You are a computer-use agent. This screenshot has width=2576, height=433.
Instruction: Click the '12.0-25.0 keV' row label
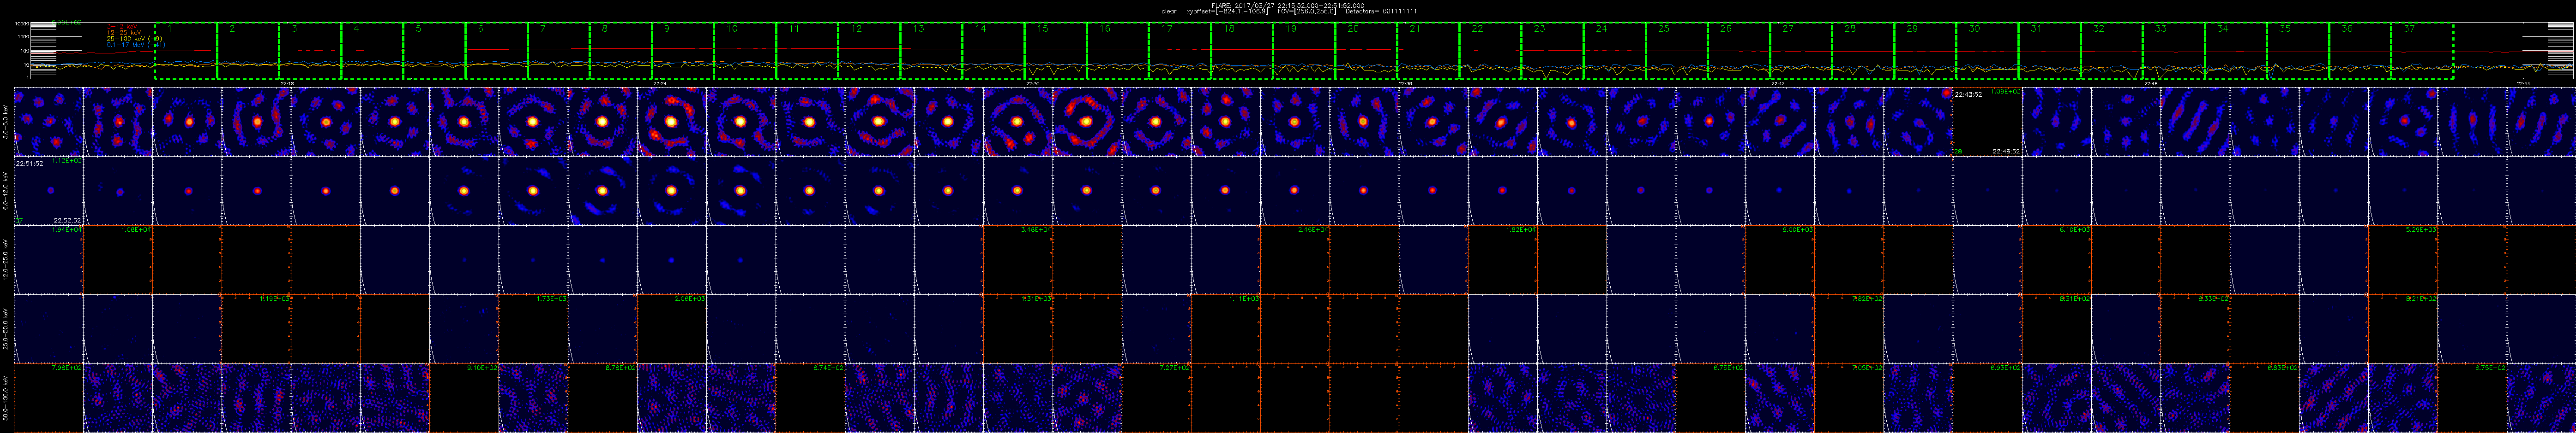coord(6,259)
